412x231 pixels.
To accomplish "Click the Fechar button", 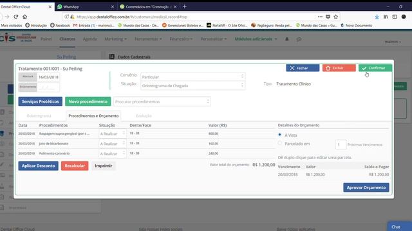I will click(x=303, y=68).
